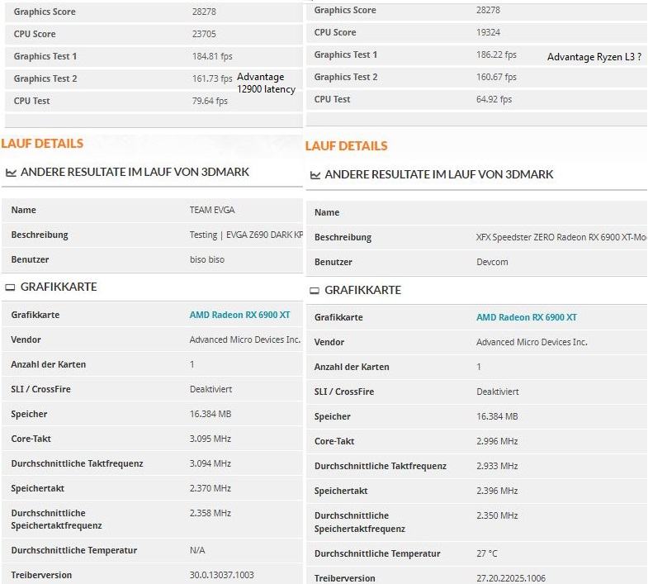Select the name TEAM EVGA
Image resolution: width=648 pixels, height=584 pixels.
point(212,210)
